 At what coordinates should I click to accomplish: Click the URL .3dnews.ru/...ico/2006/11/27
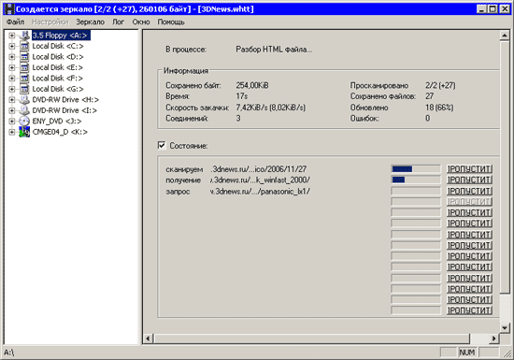[x=259, y=169]
